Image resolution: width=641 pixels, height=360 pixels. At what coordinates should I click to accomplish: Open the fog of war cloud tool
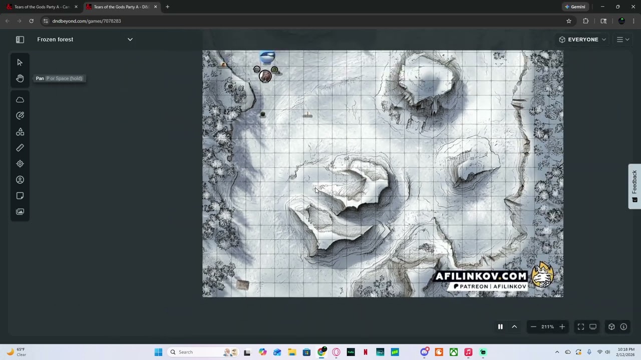pyautogui.click(x=20, y=100)
